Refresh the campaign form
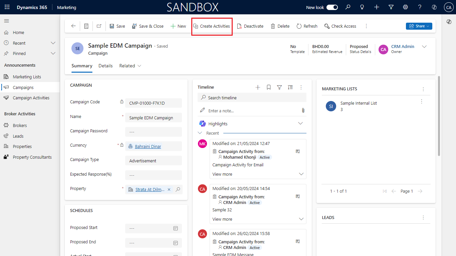 pos(307,26)
